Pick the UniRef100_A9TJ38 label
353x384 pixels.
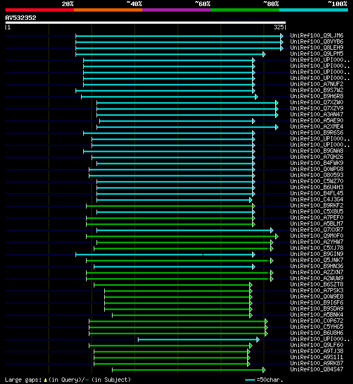tap(317, 351)
